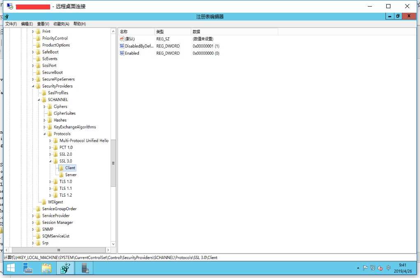420x278 pixels.
Task: Open Registry Editor from the taskbar
Action: tap(65, 268)
